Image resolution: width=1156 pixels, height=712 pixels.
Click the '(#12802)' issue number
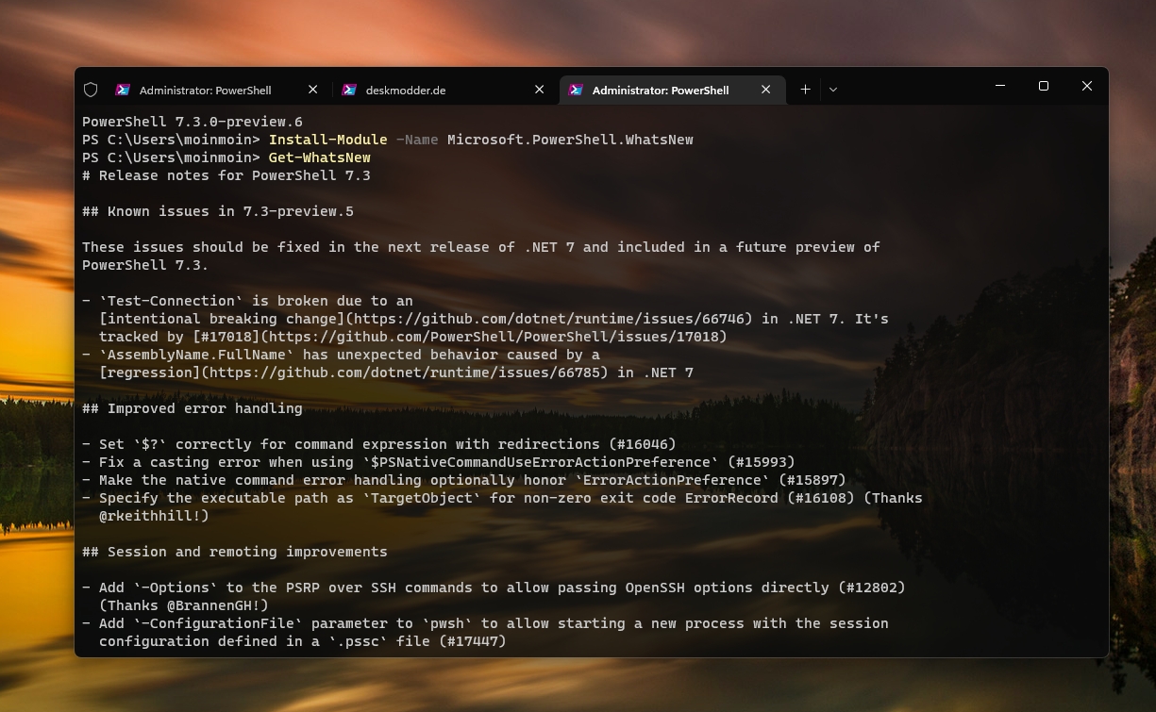[x=872, y=588]
